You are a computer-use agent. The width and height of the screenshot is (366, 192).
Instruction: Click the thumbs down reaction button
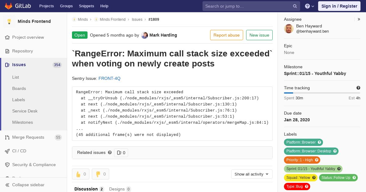pos(100,174)
